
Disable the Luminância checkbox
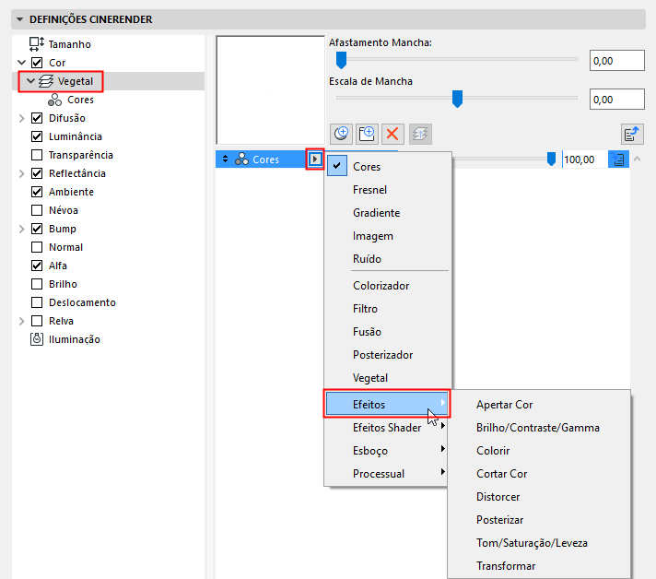(37, 136)
